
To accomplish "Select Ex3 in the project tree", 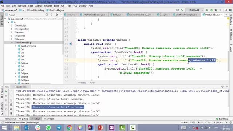I will coord(22,56).
